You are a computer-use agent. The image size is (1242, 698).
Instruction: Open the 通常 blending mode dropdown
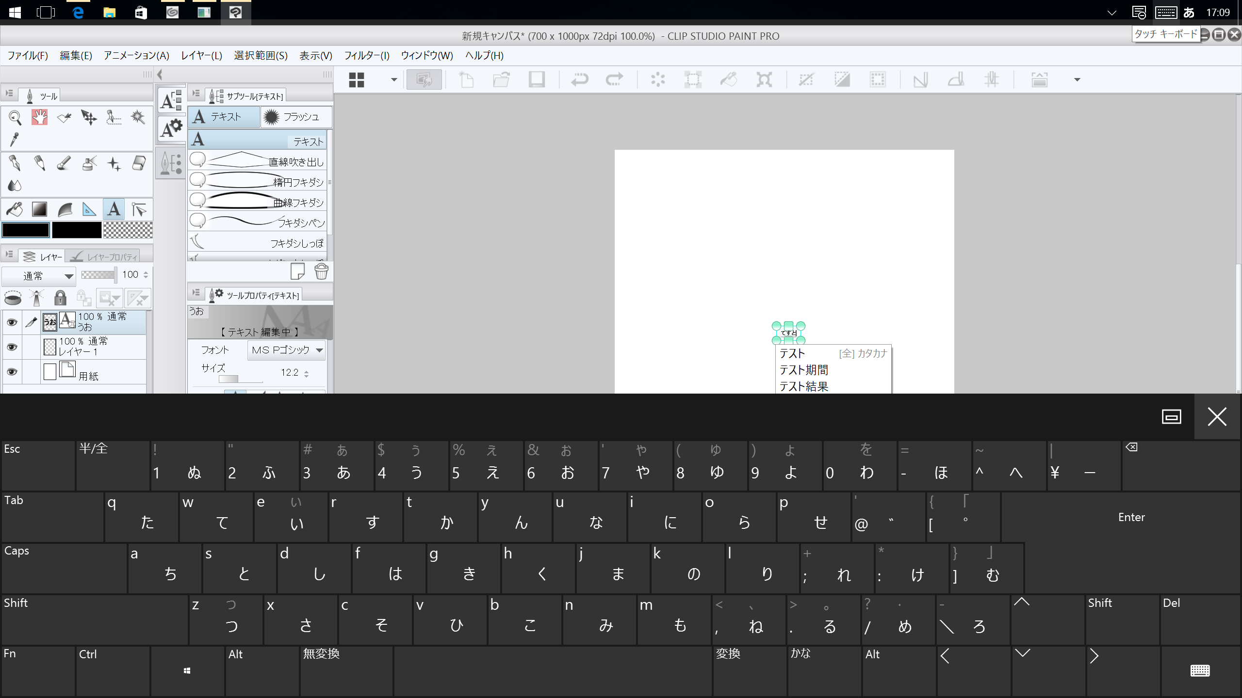[x=39, y=276]
